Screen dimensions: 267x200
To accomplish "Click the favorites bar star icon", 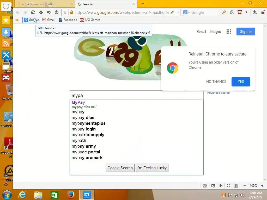I will (x=17, y=20).
